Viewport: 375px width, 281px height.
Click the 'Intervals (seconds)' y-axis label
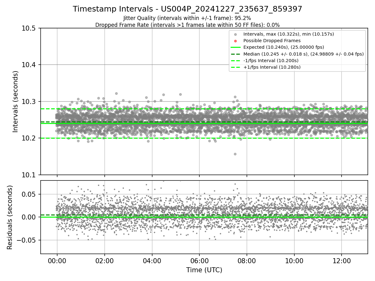[x=16, y=101]
